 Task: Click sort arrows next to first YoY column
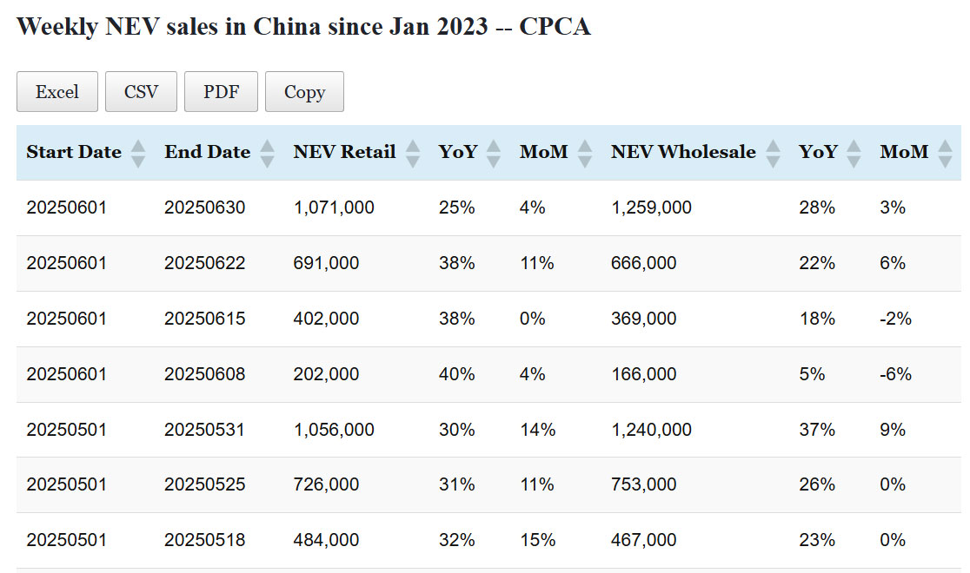click(494, 154)
